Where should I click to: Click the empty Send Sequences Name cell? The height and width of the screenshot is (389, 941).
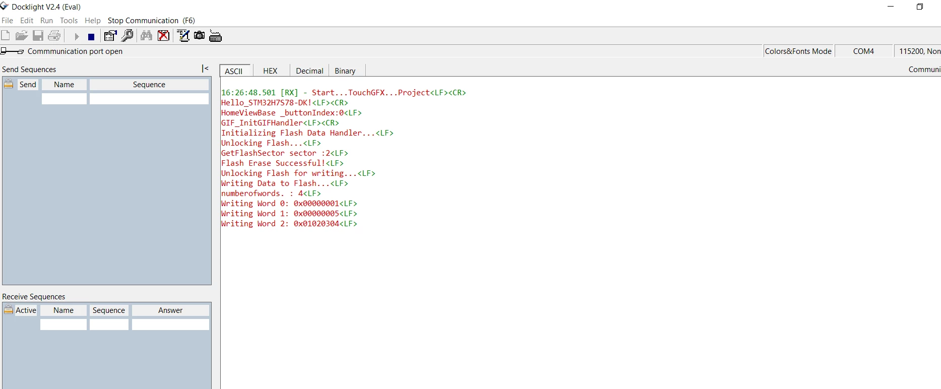(x=64, y=99)
